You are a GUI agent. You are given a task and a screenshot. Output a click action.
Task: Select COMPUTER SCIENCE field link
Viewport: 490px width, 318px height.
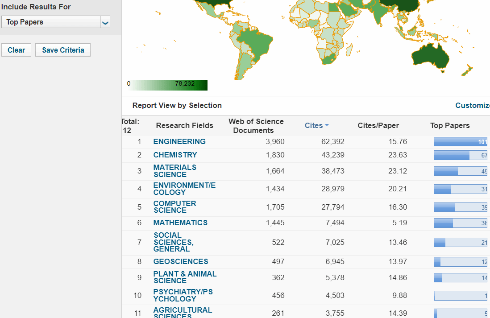tap(174, 206)
